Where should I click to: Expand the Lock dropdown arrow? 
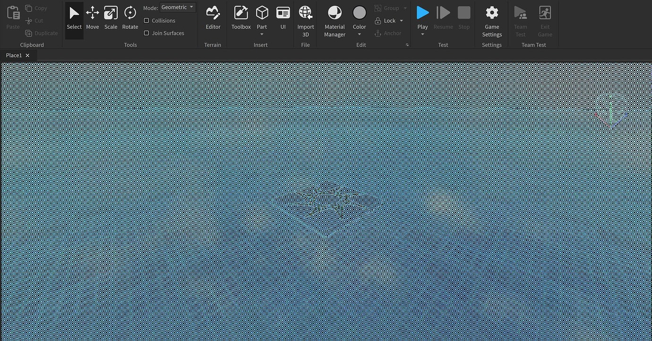(x=402, y=21)
